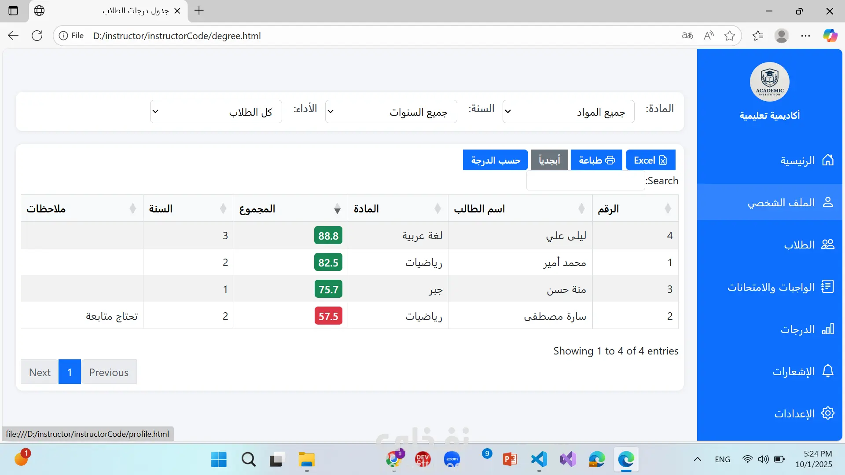Open the الإشعارات notifications bell item
Viewport: 845px width, 475px height.
pos(803,372)
